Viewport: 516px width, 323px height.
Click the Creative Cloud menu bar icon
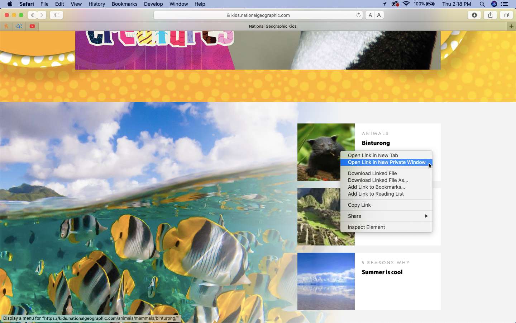(396, 4)
